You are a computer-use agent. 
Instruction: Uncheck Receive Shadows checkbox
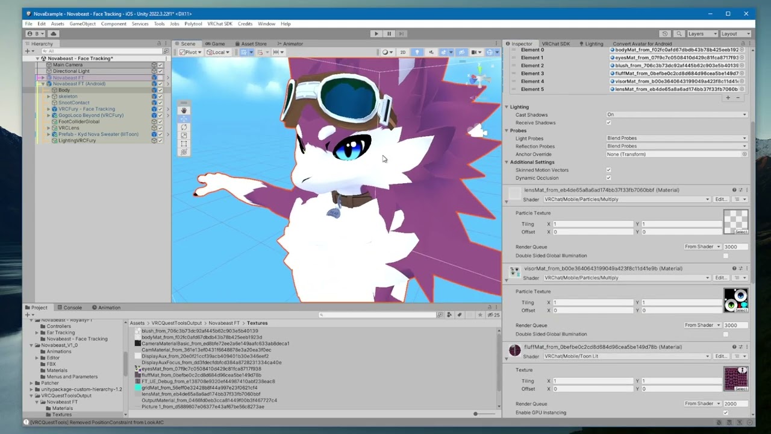(608, 122)
